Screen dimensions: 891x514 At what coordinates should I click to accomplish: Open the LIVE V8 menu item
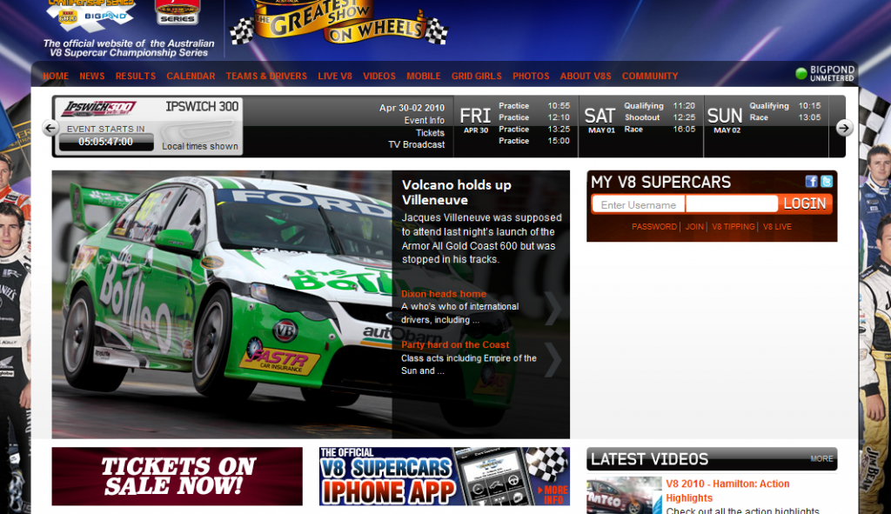335,77
